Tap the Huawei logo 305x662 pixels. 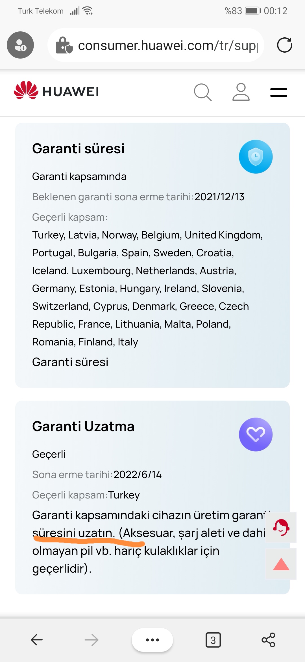56,91
